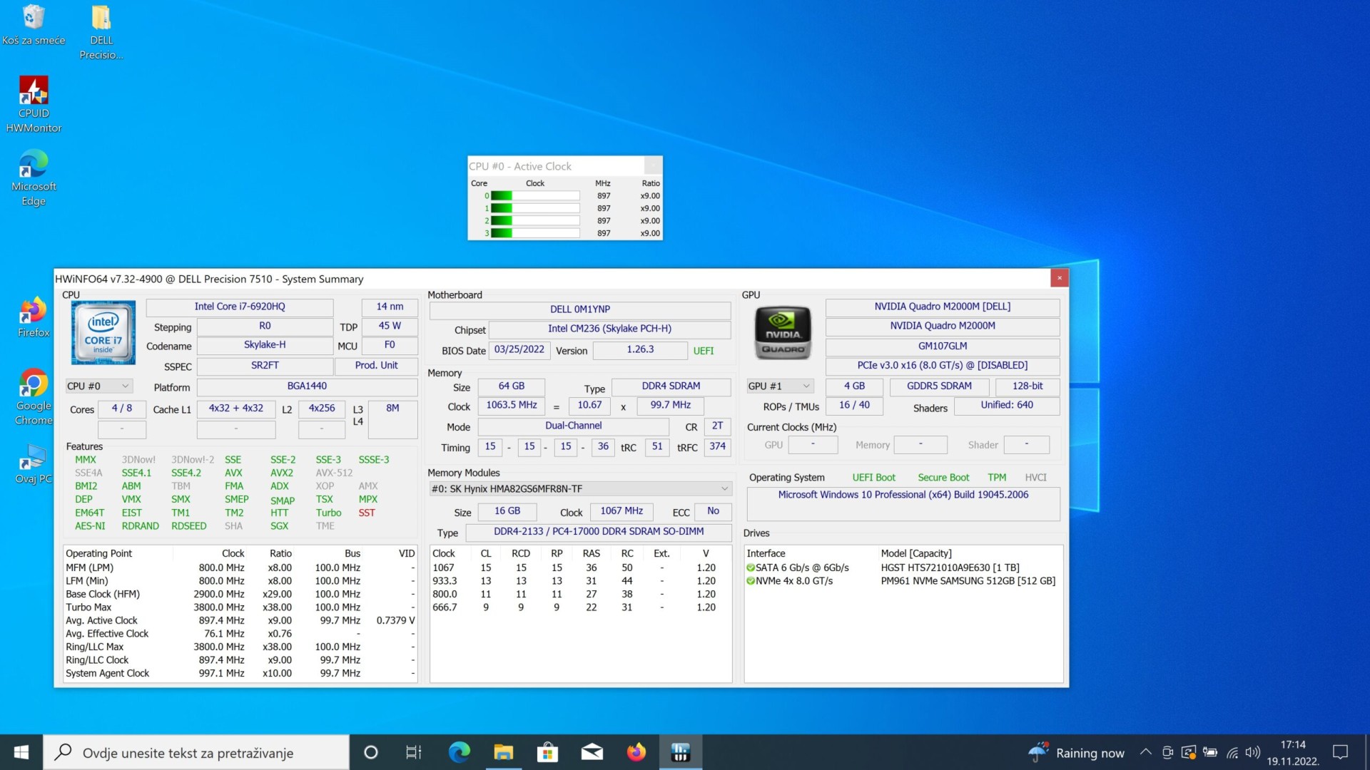Screen dimensions: 1370x770
Task: Expand the GPU #1 selector dropdown
Action: click(x=779, y=386)
